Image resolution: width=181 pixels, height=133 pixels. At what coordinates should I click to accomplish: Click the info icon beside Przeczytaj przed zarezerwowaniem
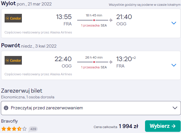pos(6,108)
